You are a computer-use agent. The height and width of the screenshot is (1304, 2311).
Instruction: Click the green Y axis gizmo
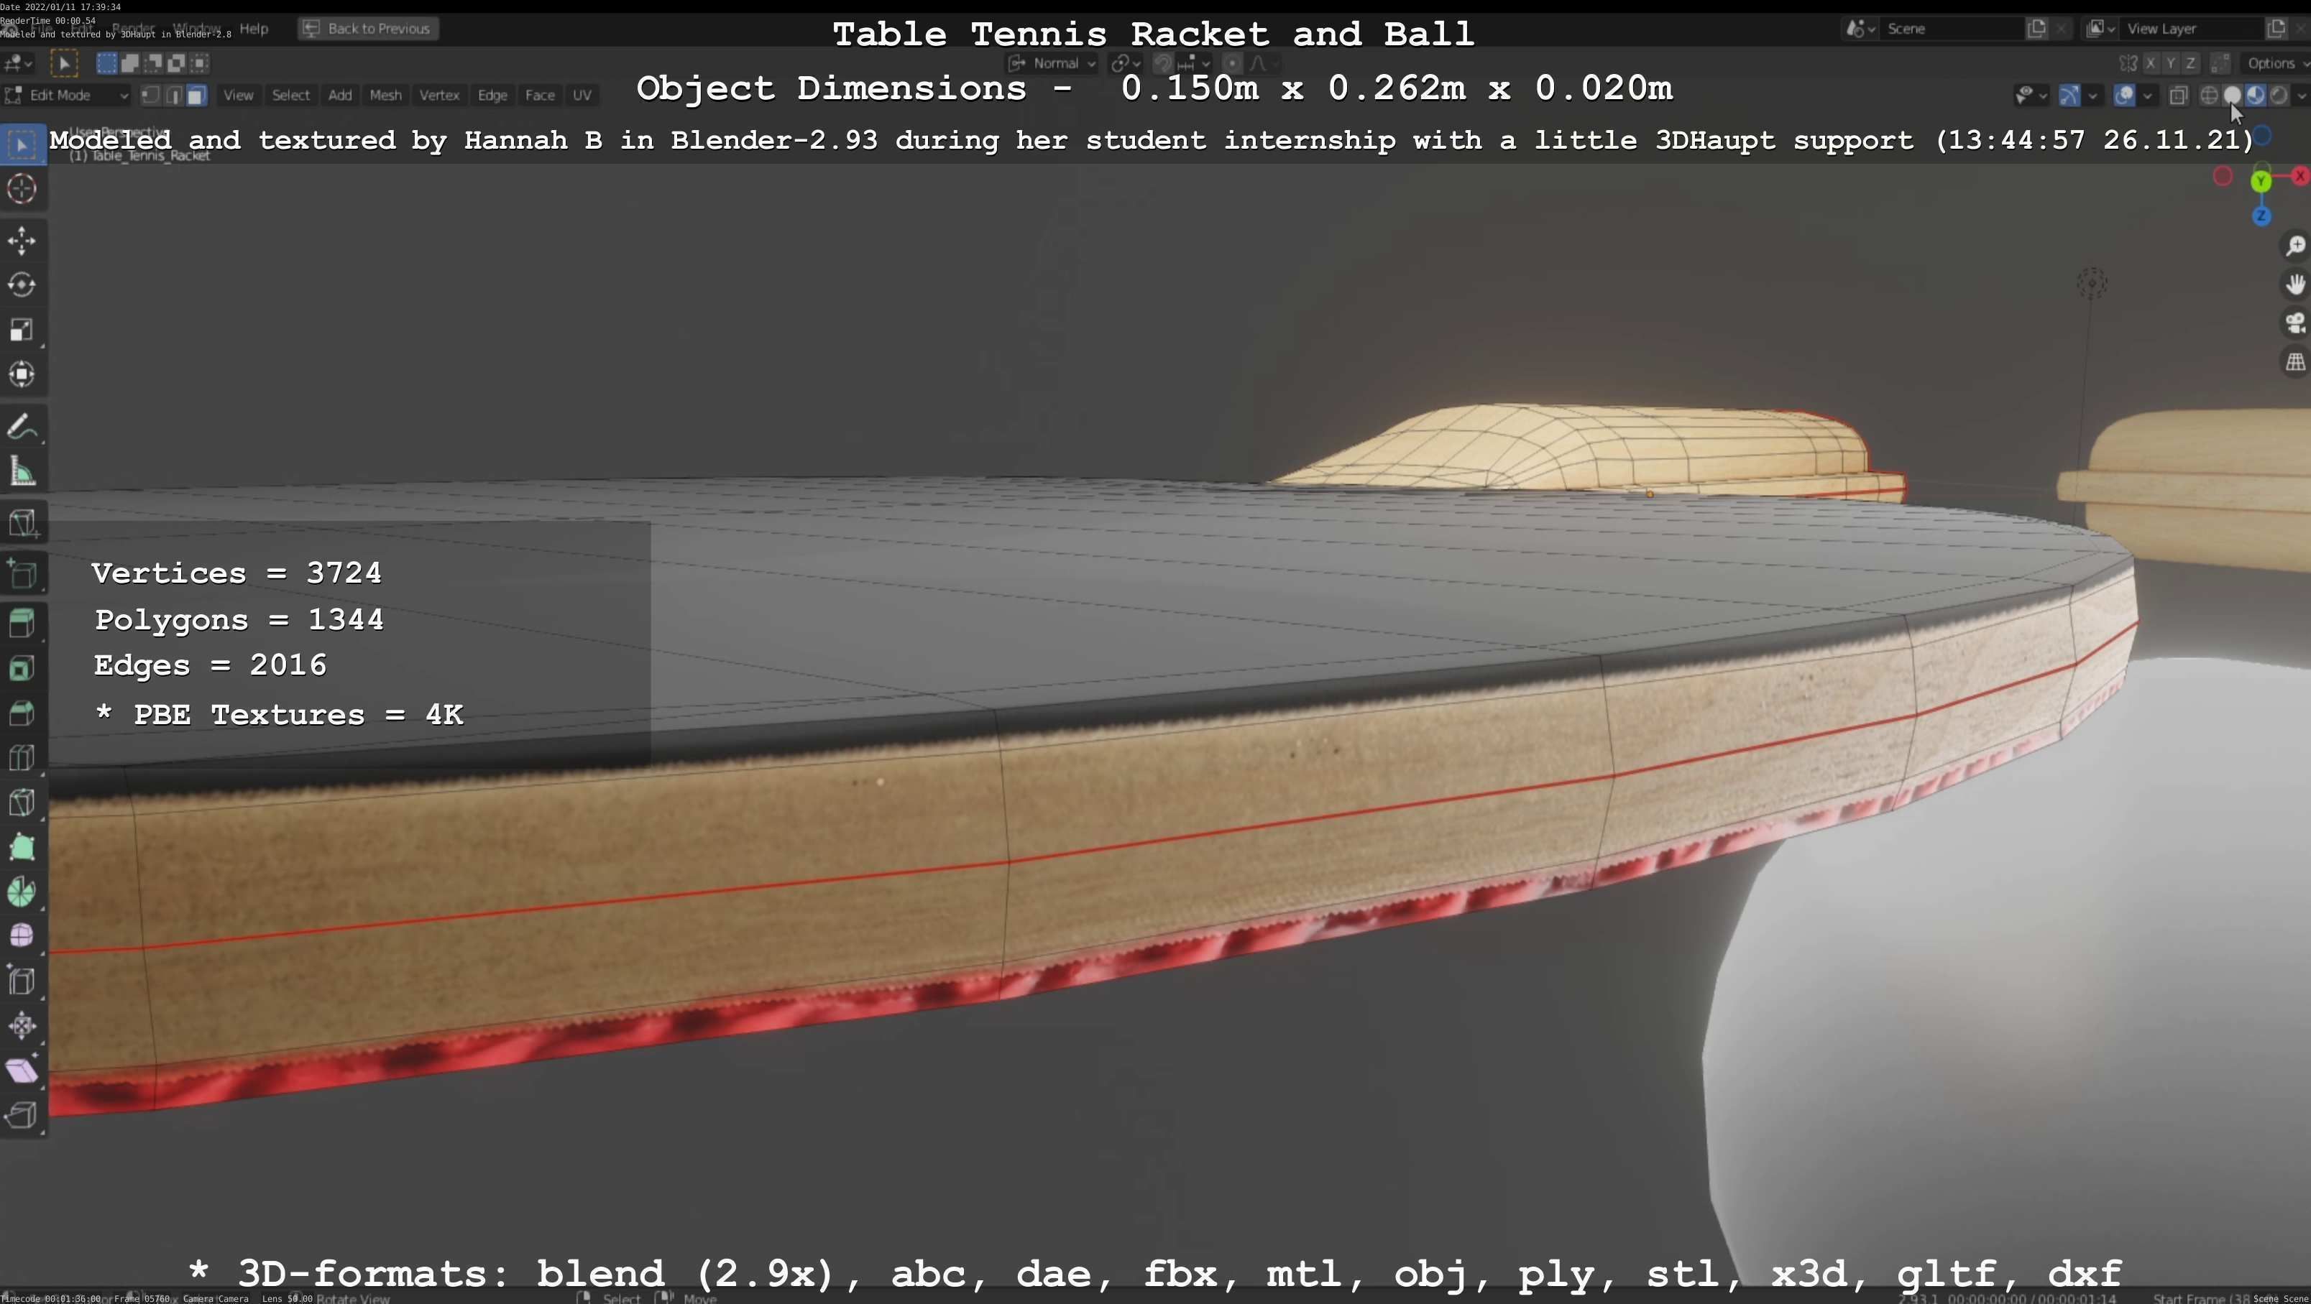coord(2261,181)
